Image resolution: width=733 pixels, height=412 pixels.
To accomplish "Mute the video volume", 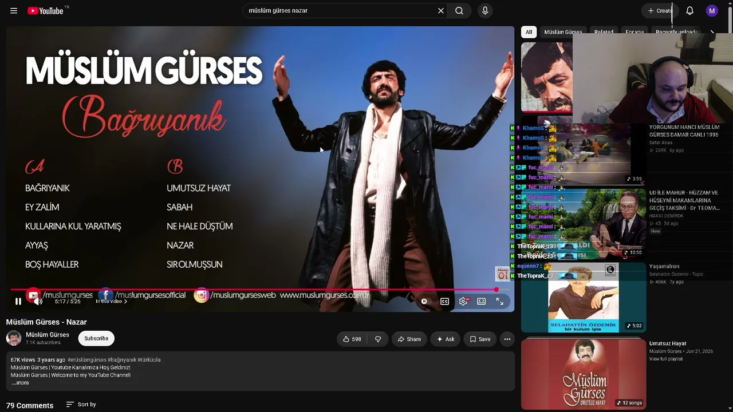I will [x=38, y=302].
